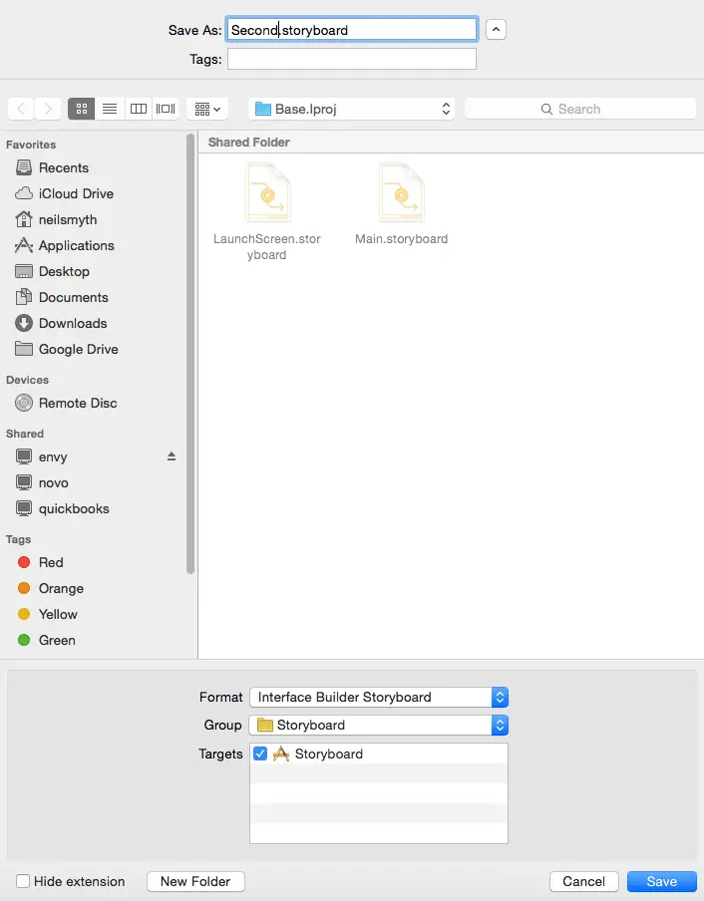Click the Save button

(x=662, y=881)
